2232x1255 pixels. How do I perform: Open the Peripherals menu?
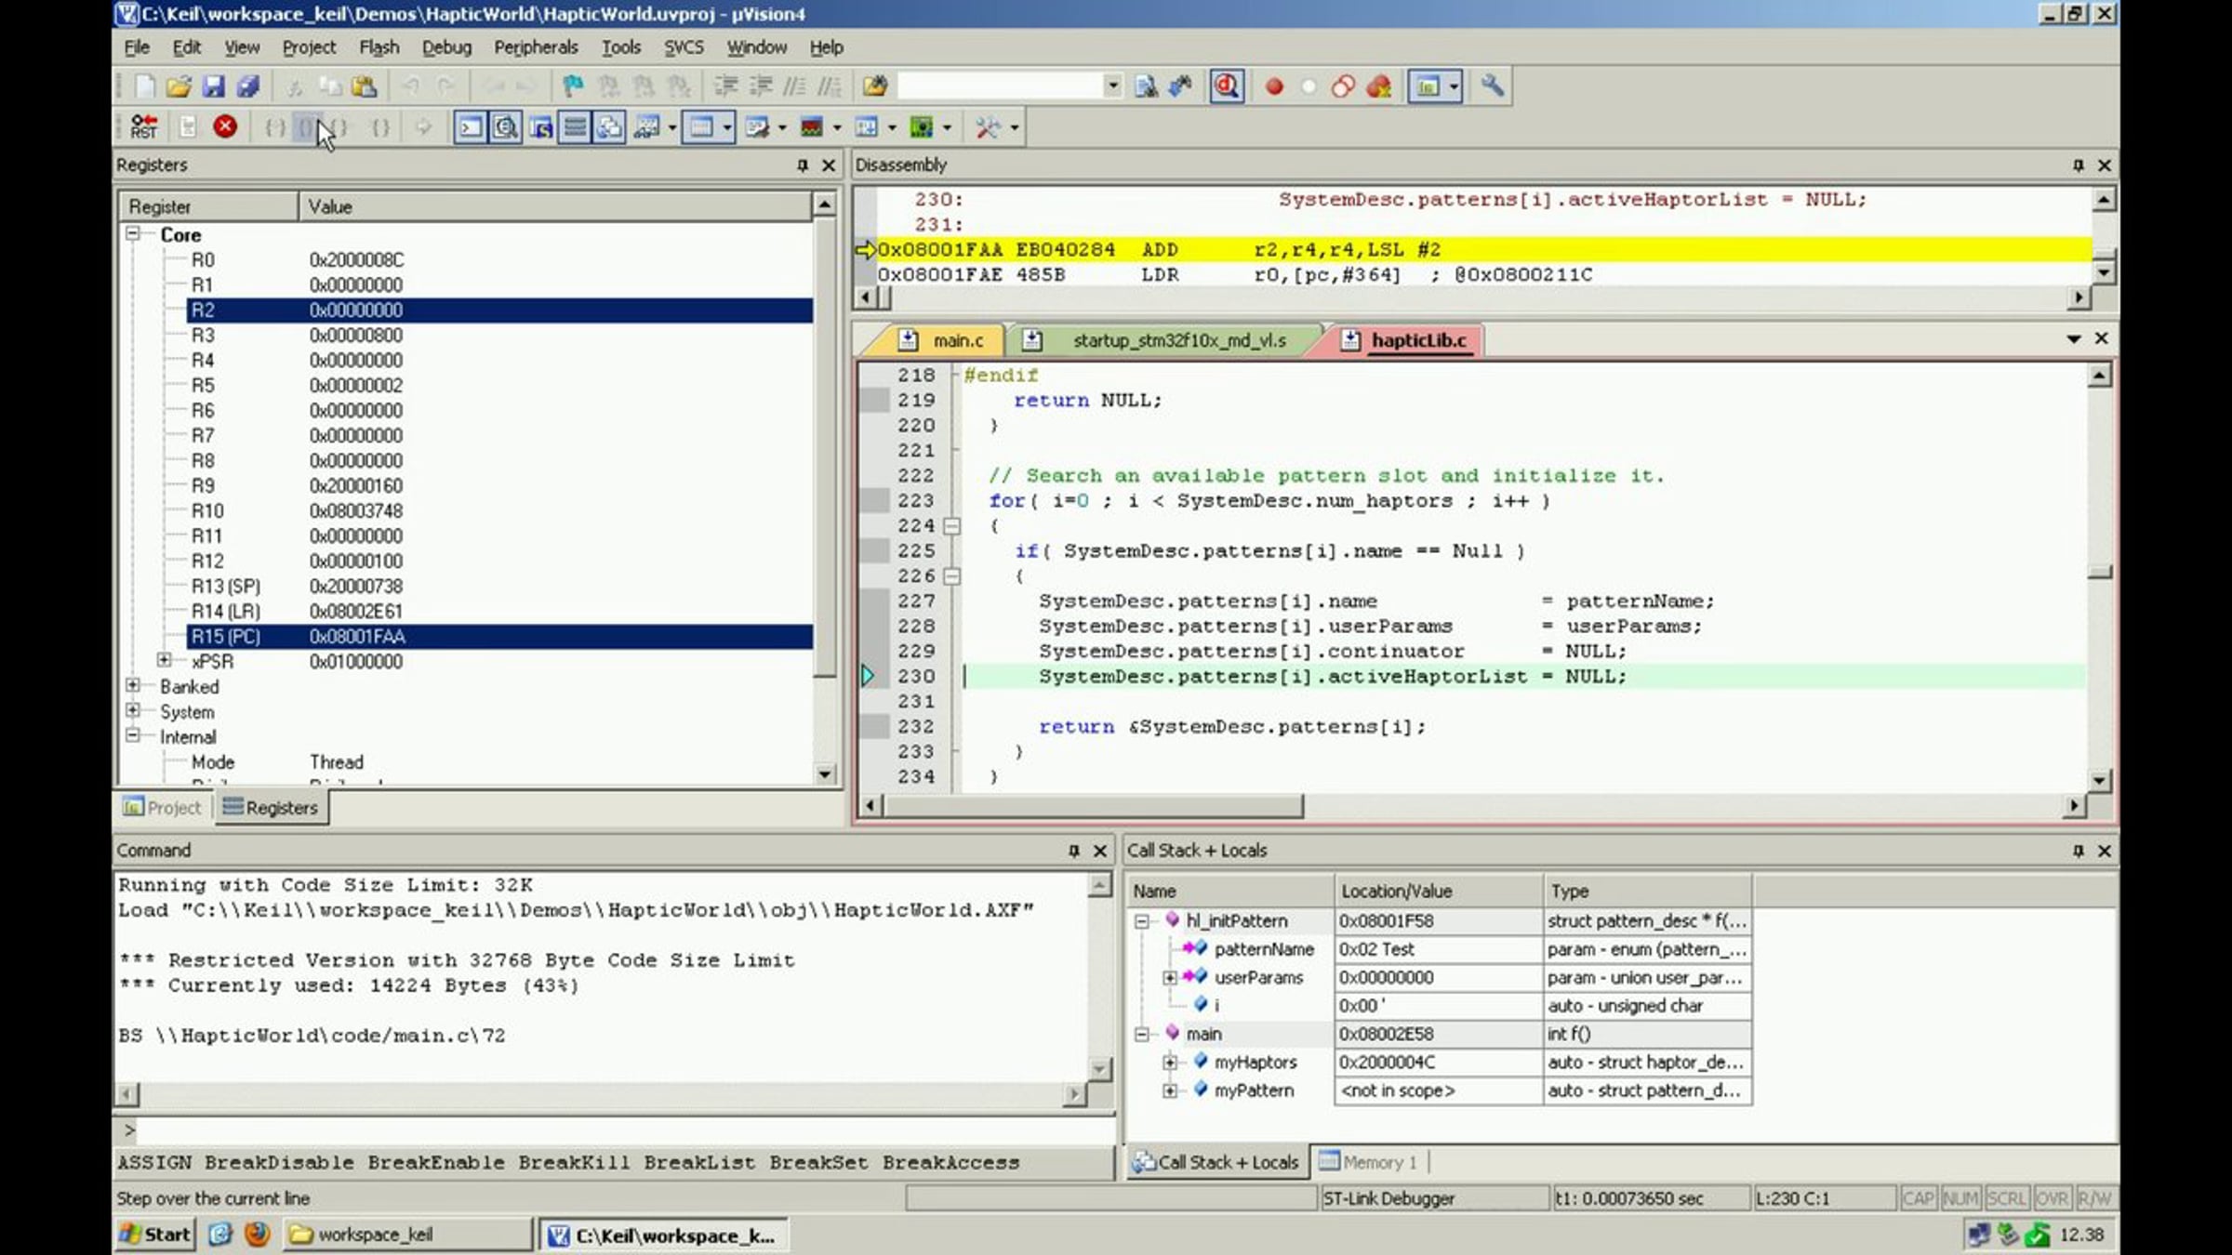[536, 47]
